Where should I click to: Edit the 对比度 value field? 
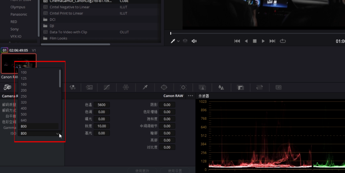coord(167,147)
